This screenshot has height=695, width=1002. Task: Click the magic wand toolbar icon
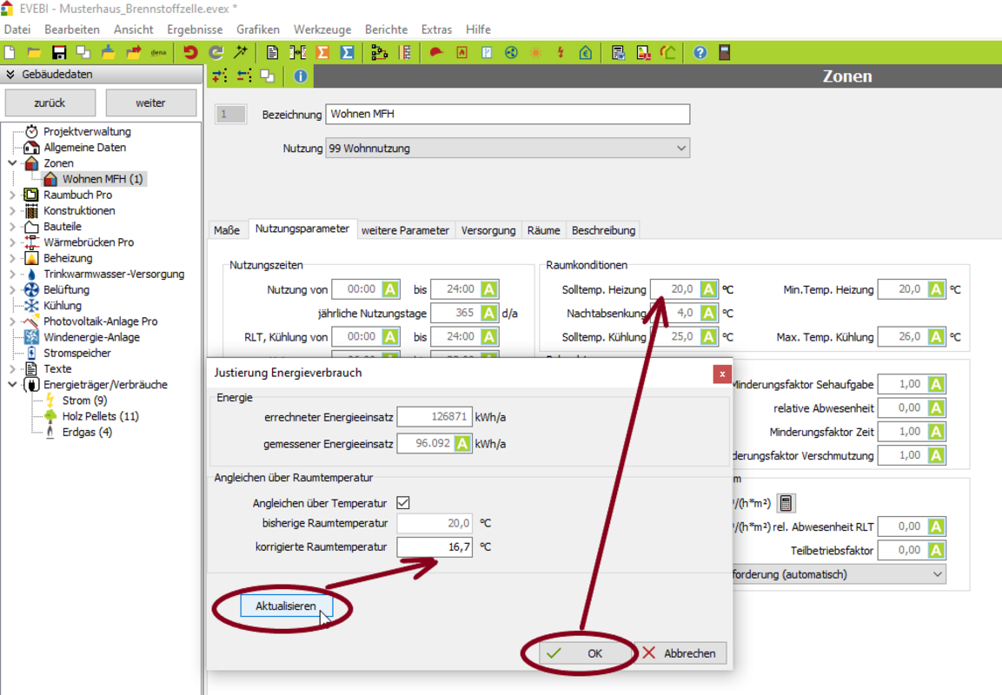click(241, 53)
